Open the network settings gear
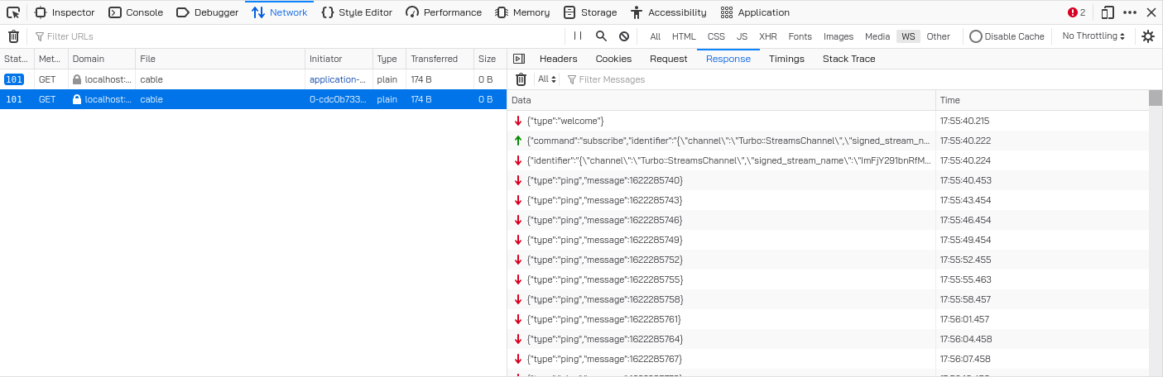Screen dimensions: 1163x377 click(x=1148, y=36)
